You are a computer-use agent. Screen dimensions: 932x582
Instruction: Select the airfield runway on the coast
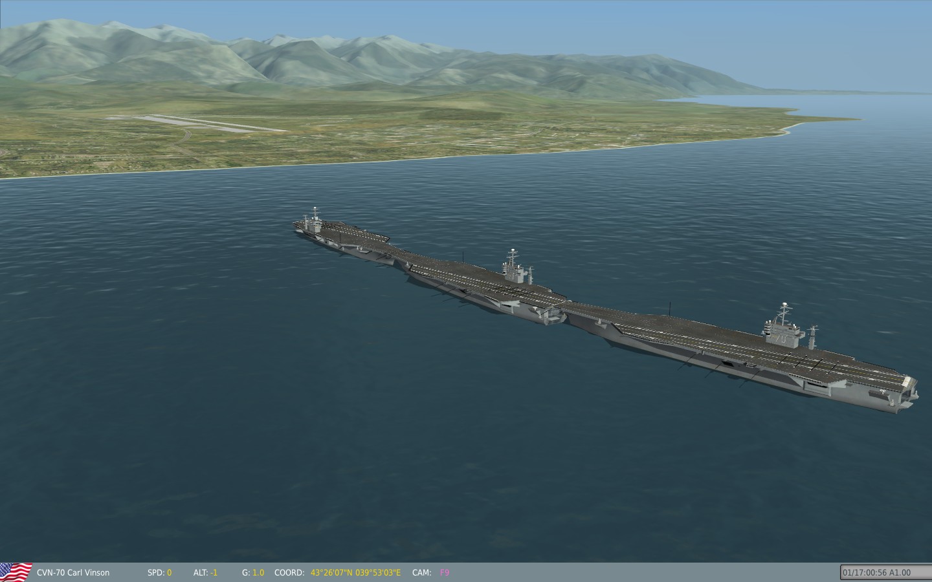pyautogui.click(x=194, y=123)
